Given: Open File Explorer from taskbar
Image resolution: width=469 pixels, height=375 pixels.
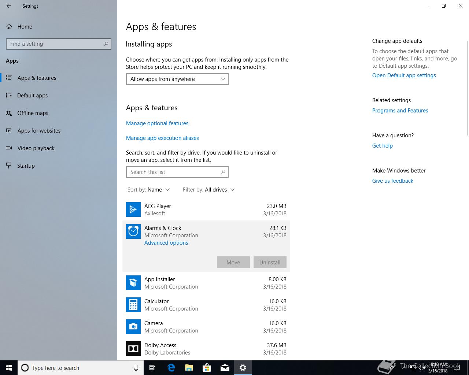Looking at the screenshot, I should [x=189, y=368].
